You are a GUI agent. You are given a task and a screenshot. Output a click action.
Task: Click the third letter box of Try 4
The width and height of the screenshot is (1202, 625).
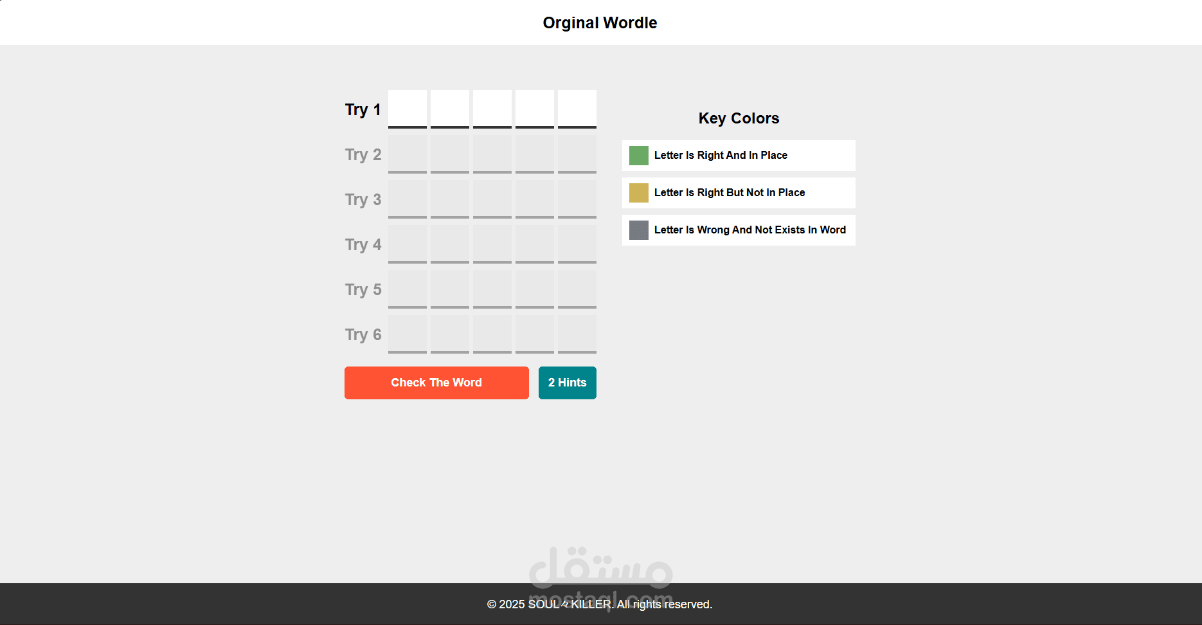[492, 244]
